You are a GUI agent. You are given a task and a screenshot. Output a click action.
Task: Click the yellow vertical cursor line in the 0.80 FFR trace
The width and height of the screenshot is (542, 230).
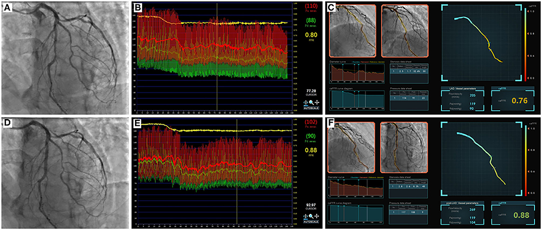(216, 57)
